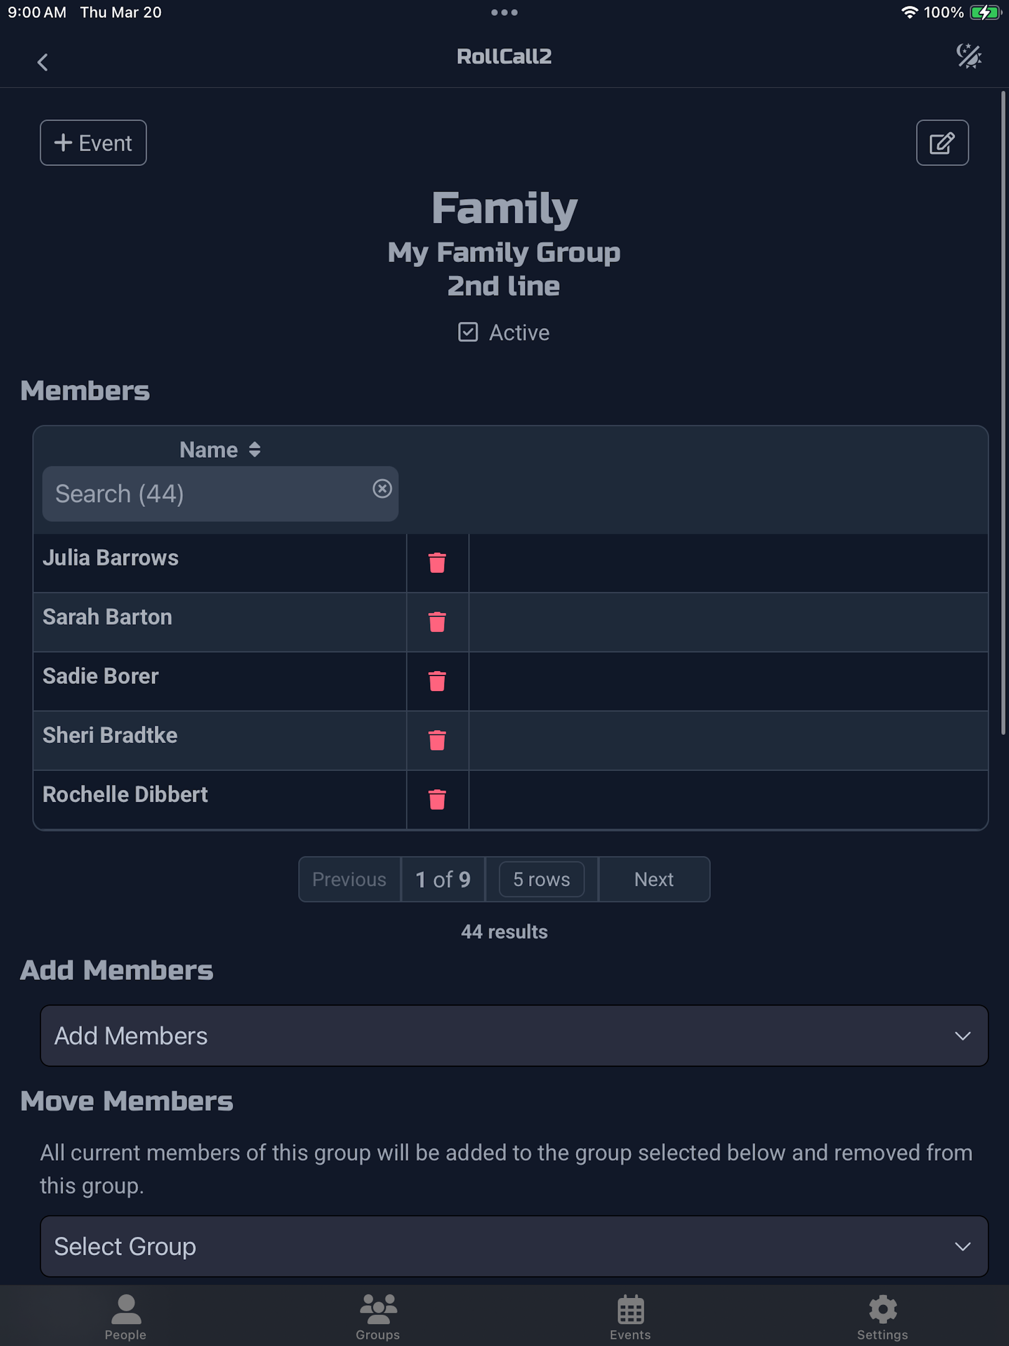Delete Julia Barrows with trash icon
This screenshot has width=1009, height=1346.
pyautogui.click(x=437, y=562)
